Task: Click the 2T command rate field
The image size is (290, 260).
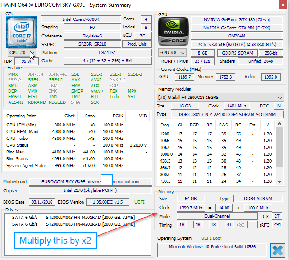Action: coord(277,216)
